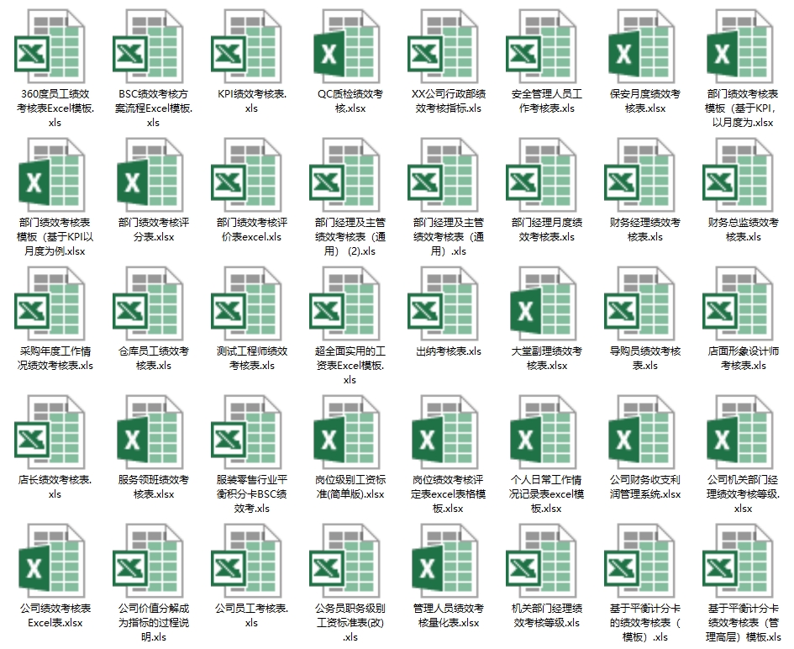Select the KPI绩效考核表.xls file icon
The height and width of the screenshot is (649, 794).
click(246, 45)
